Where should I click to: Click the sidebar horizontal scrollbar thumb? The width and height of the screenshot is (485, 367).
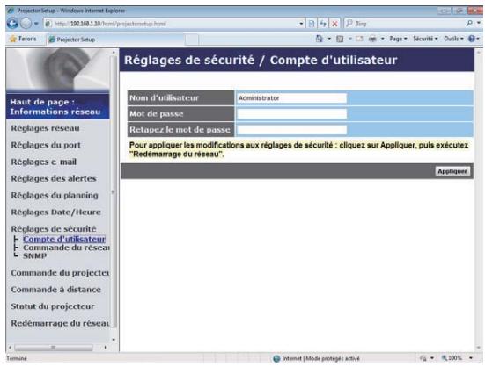point(53,348)
